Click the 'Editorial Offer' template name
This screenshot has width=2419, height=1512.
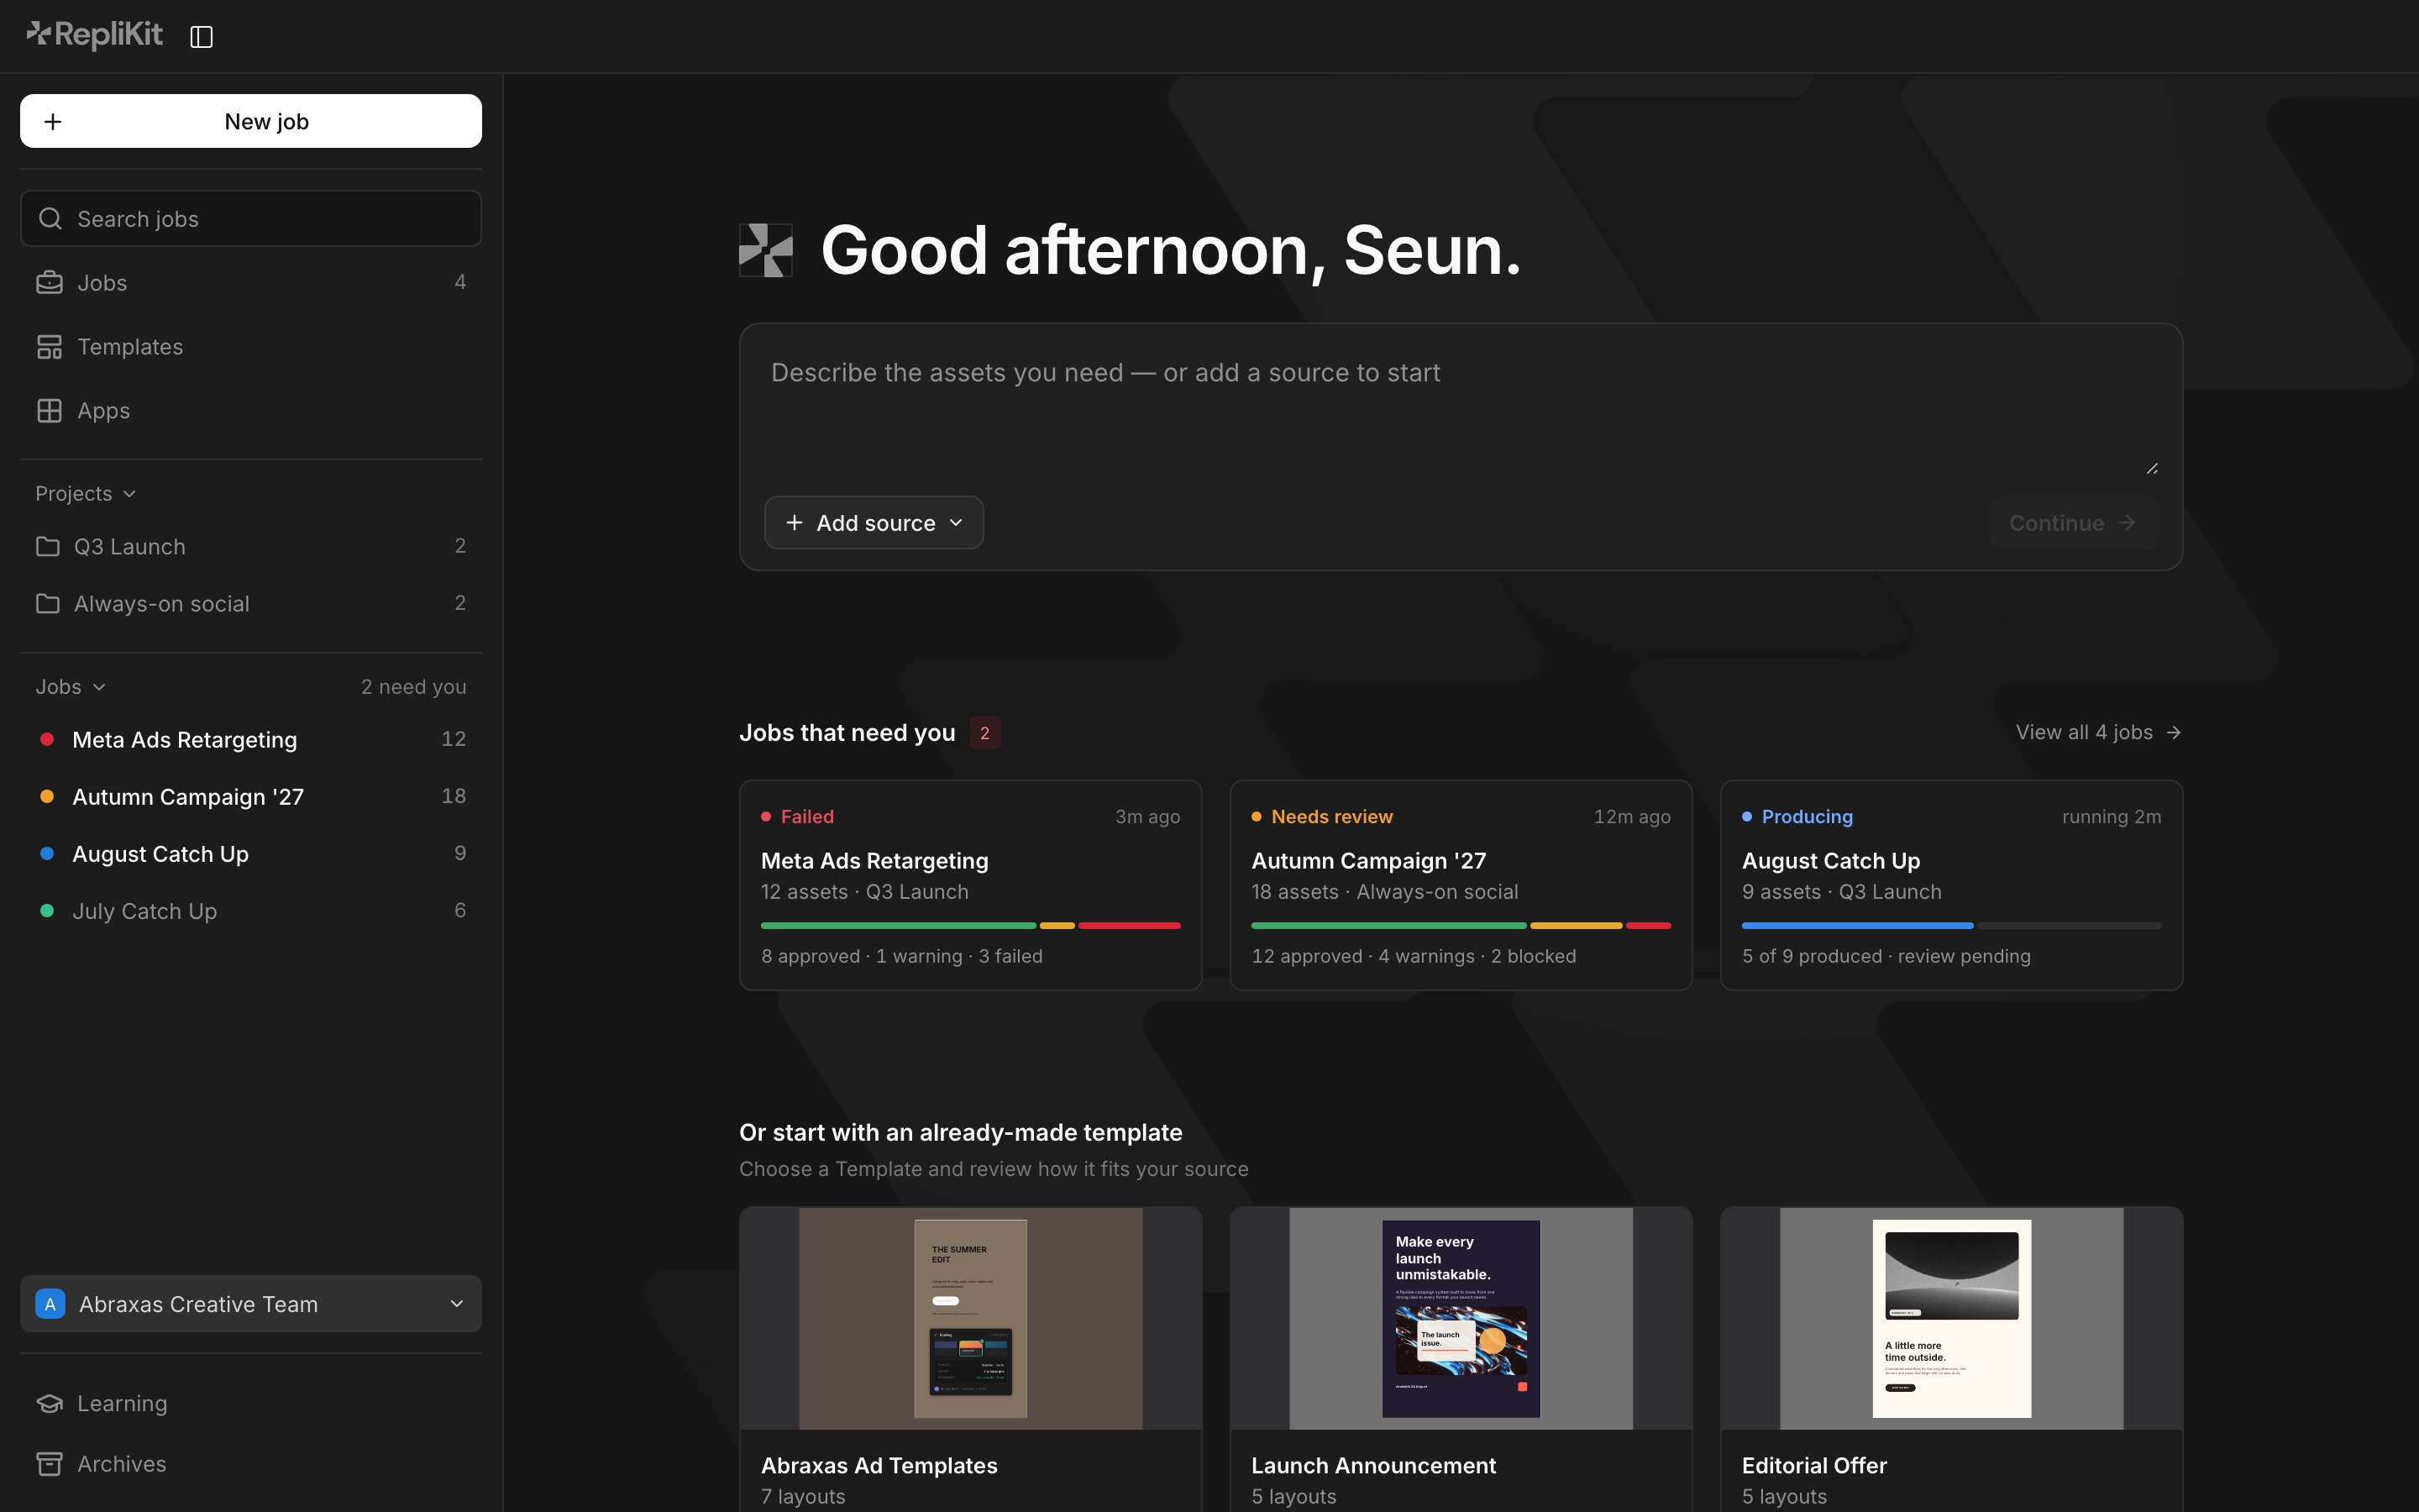pyautogui.click(x=1814, y=1465)
